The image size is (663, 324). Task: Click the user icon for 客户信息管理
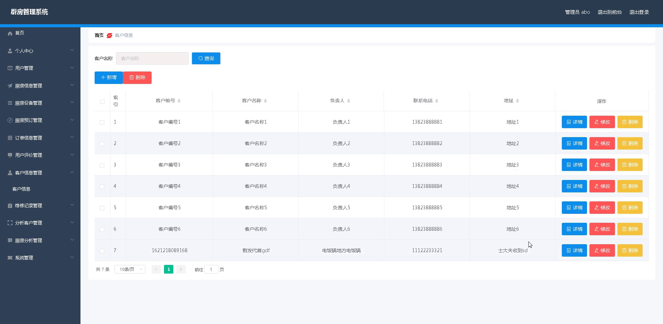[x=10, y=173]
